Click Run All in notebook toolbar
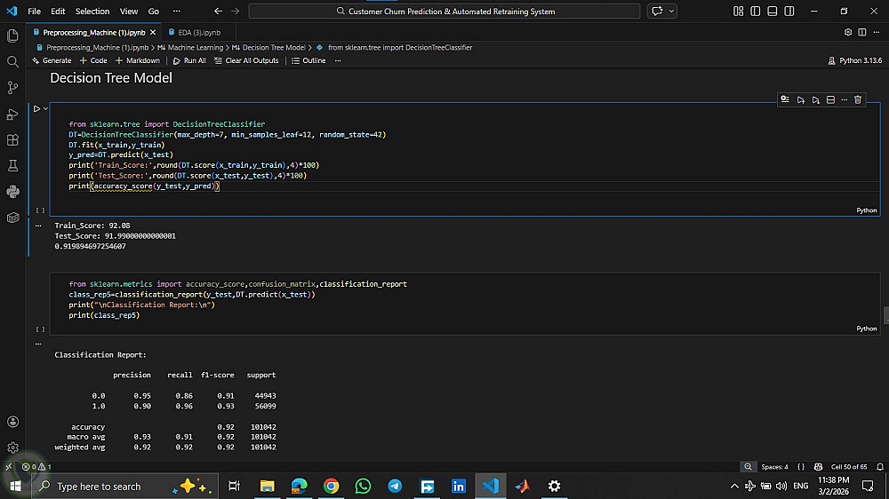Image resolution: width=889 pixels, height=499 pixels. coord(189,60)
